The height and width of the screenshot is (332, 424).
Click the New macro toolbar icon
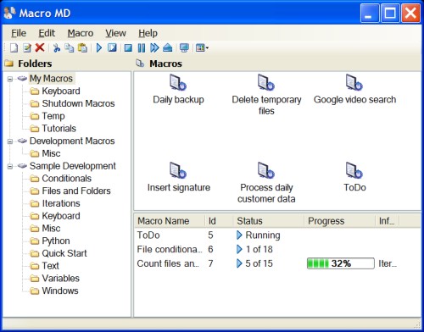(14, 47)
